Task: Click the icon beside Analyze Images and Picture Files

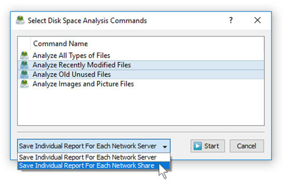Action: click(x=24, y=84)
